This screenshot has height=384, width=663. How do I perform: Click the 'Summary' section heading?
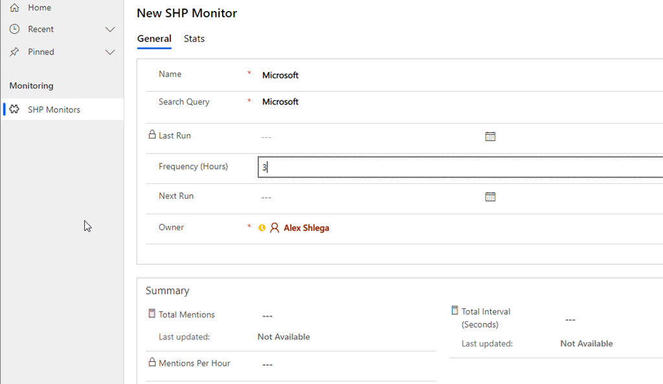pyautogui.click(x=168, y=291)
